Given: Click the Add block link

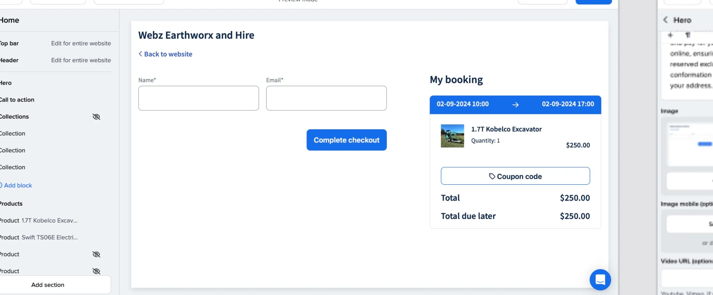Looking at the screenshot, I should [x=18, y=185].
